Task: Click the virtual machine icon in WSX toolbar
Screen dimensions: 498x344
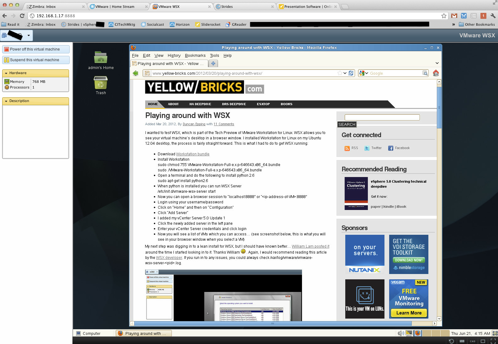Action: (4, 35)
